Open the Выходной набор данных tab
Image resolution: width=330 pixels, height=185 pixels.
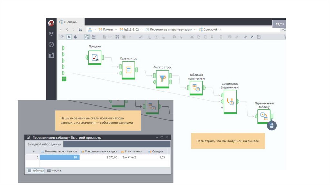44,144
